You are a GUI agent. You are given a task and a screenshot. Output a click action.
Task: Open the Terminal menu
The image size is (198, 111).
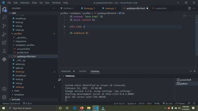pos(56,3)
